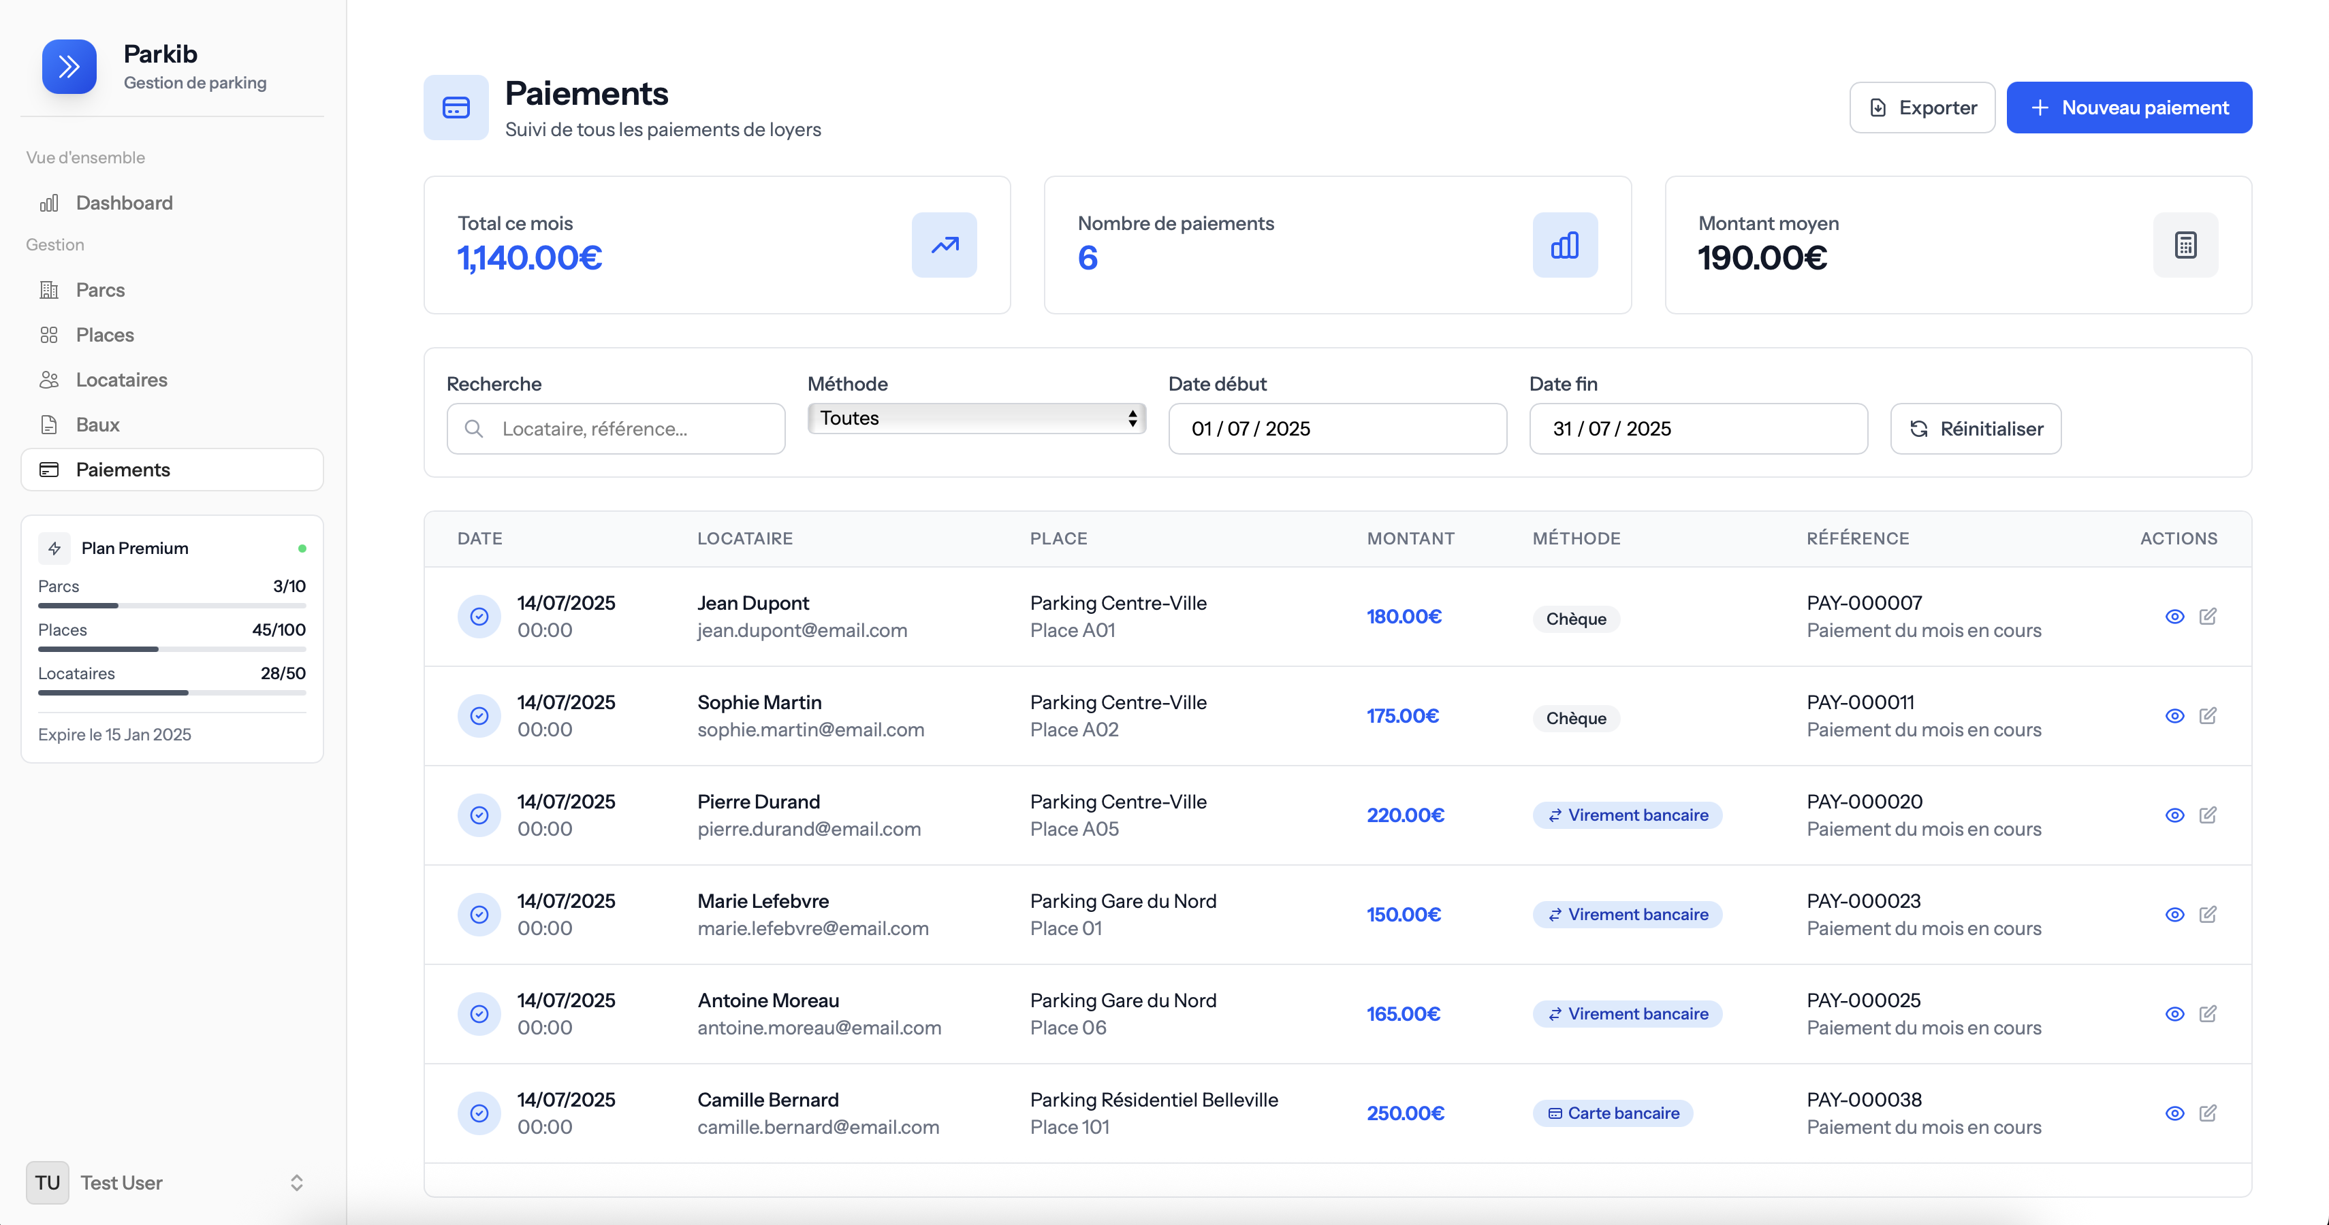
Task: Click the Paiements credit card icon in header
Action: 456,107
